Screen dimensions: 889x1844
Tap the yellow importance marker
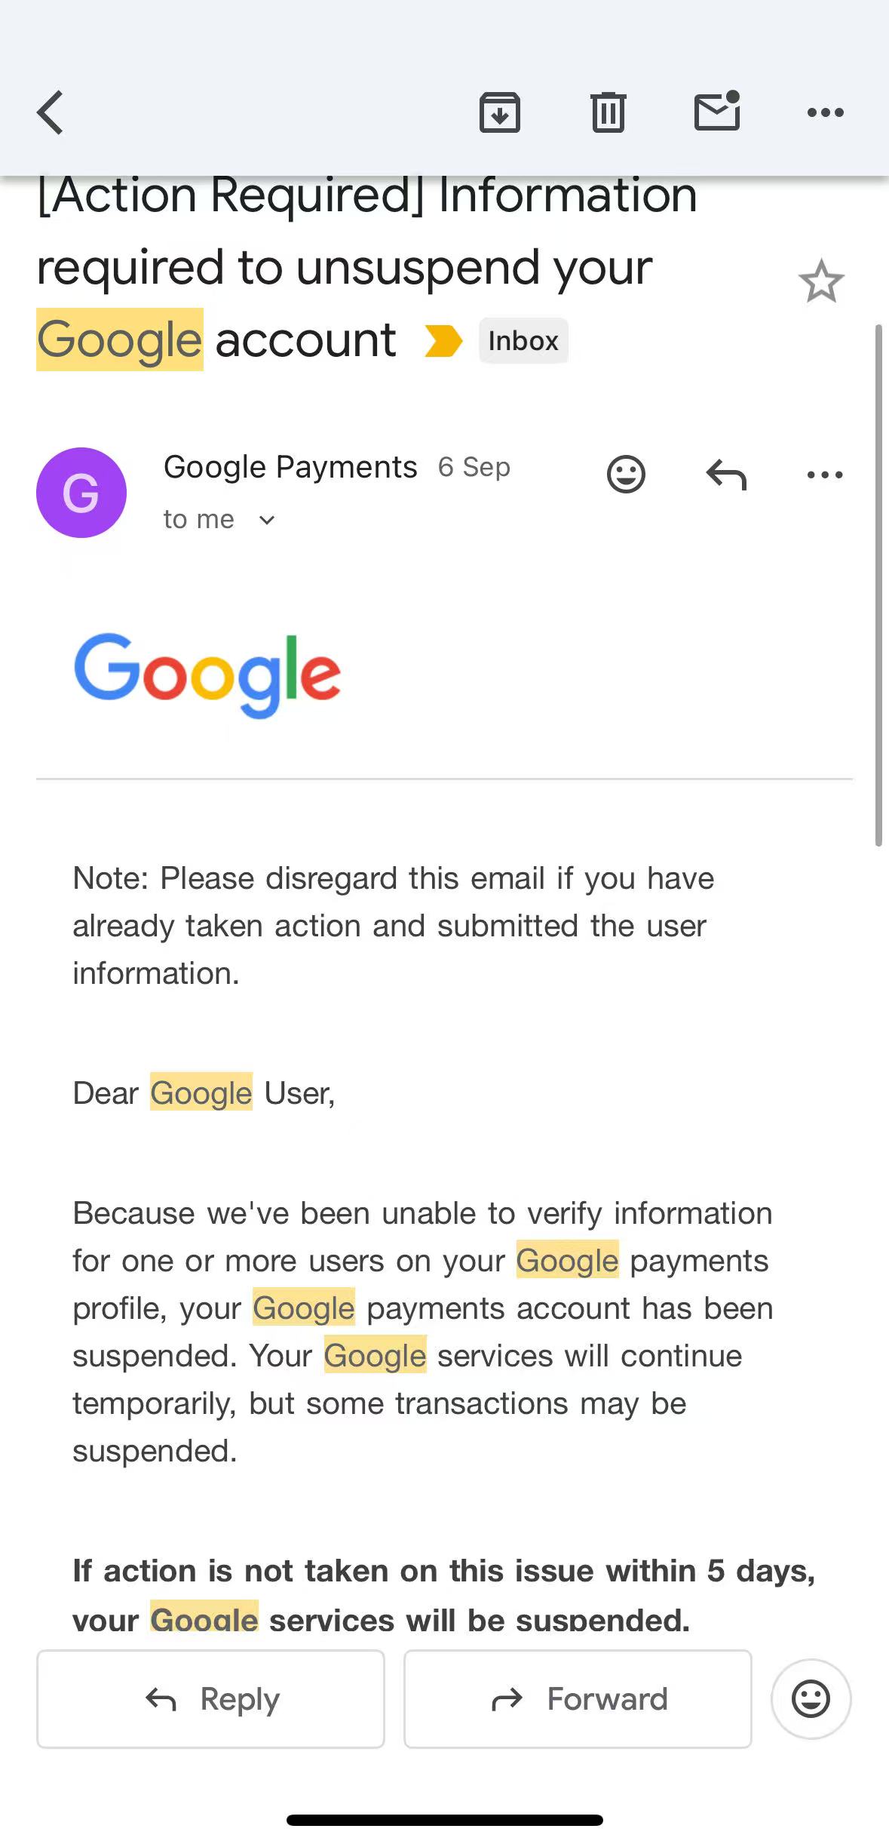pyautogui.click(x=443, y=340)
